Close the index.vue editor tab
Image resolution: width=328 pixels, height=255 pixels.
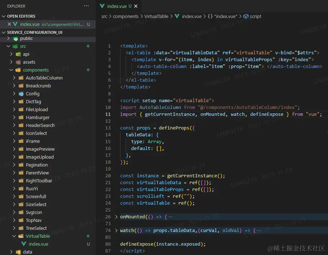pyautogui.click(x=136, y=6)
